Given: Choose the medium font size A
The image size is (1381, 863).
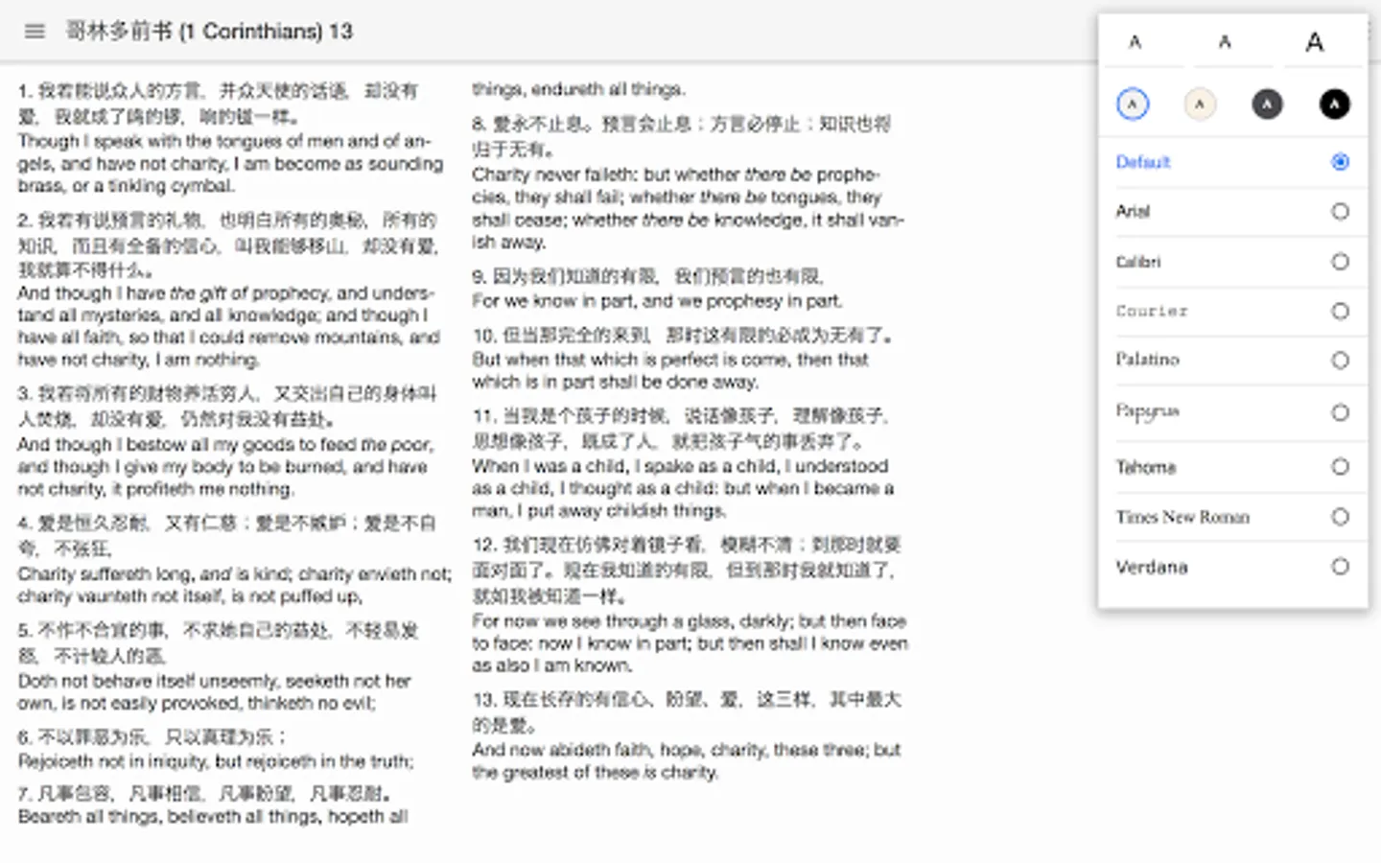Looking at the screenshot, I should [1225, 42].
